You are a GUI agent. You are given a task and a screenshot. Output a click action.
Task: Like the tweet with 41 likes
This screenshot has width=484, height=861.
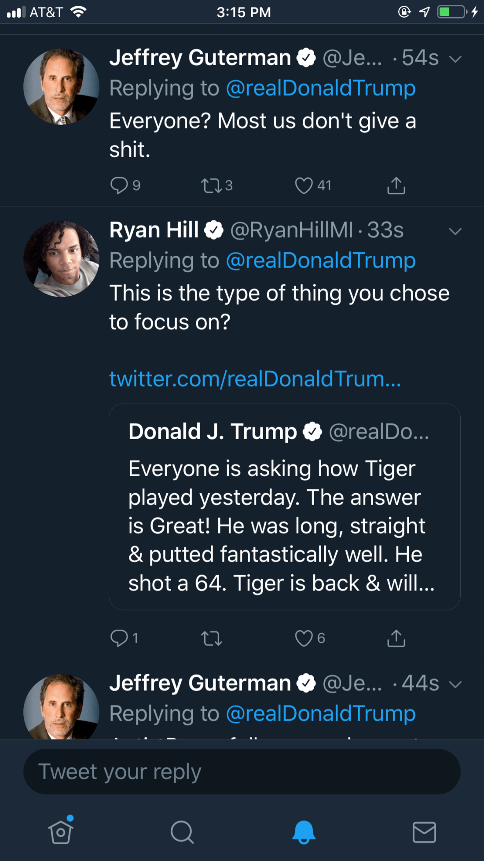[304, 185]
